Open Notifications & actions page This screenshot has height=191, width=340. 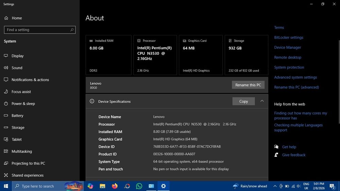pyautogui.click(x=30, y=80)
